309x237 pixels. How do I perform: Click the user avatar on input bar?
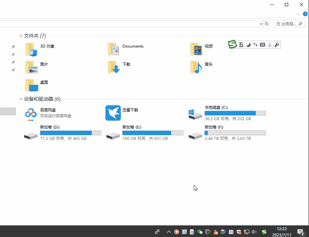[x=270, y=45]
